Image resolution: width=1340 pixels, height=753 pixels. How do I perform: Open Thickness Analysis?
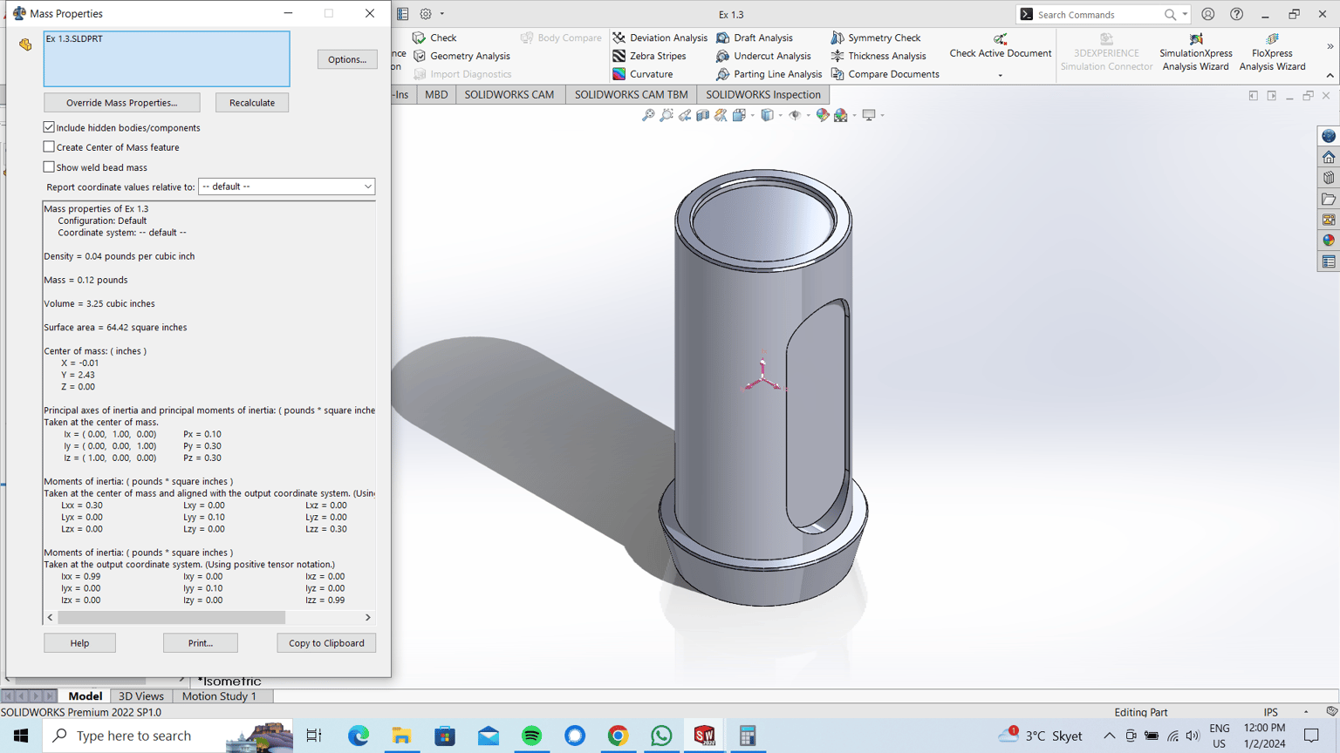878,56
